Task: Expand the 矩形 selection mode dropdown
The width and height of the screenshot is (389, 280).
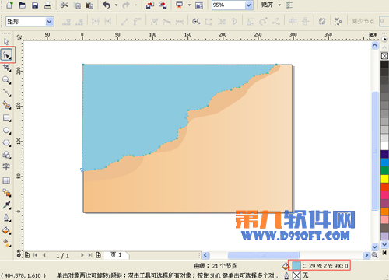Action: pyautogui.click(x=49, y=22)
